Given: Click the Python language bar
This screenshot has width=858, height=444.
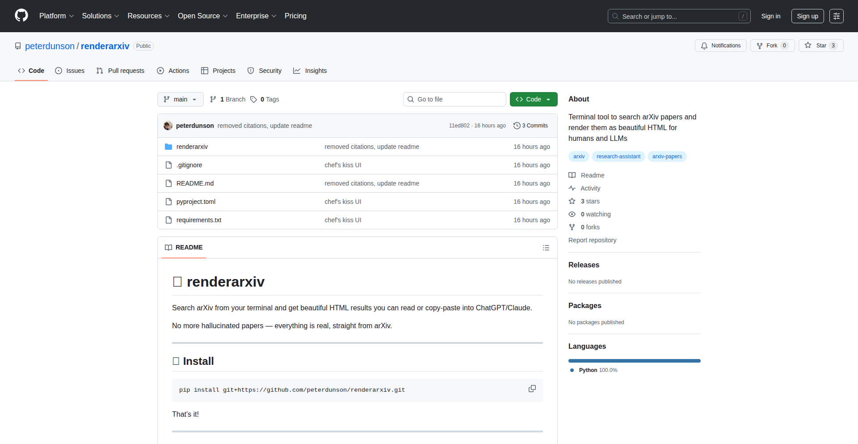Looking at the screenshot, I should click(x=634, y=361).
